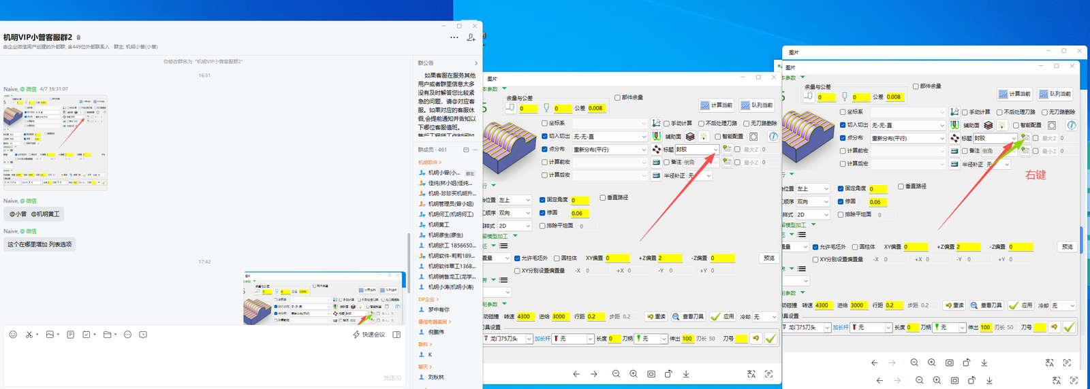
Task: Click the edit icon beside 群成员 · 461
Action: coord(466,150)
